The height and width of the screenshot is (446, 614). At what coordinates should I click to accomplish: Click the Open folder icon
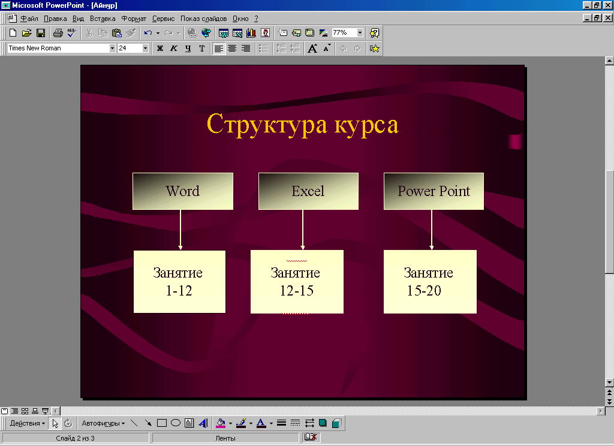tap(26, 33)
